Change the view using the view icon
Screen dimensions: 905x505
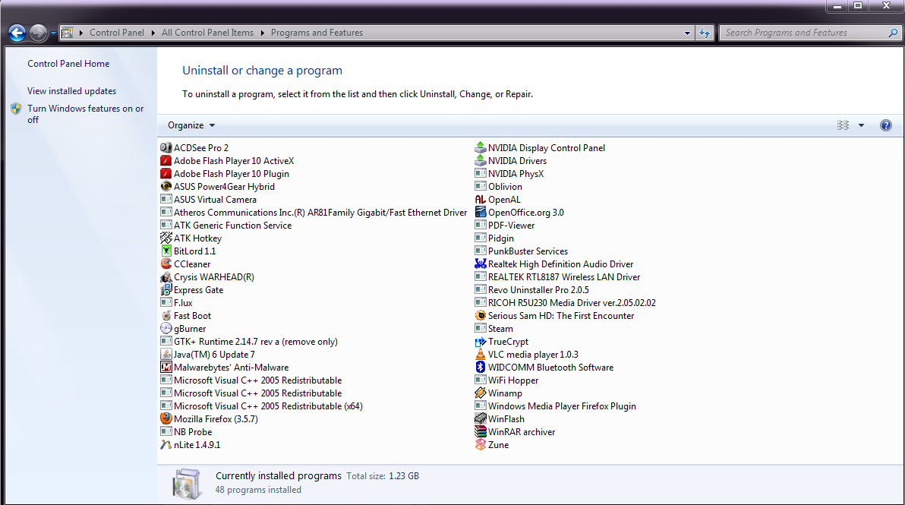(843, 125)
